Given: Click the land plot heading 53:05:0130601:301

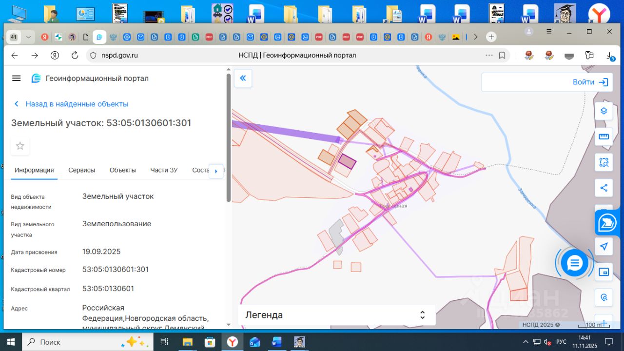Looking at the screenshot, I should click(101, 123).
